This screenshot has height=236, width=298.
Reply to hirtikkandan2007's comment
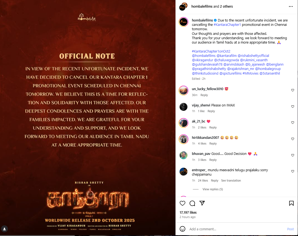(213, 143)
